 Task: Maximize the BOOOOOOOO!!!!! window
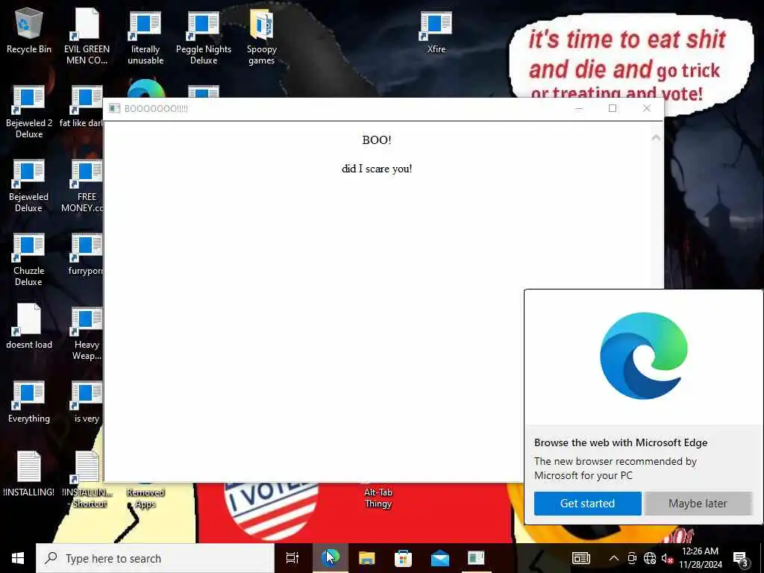point(613,108)
